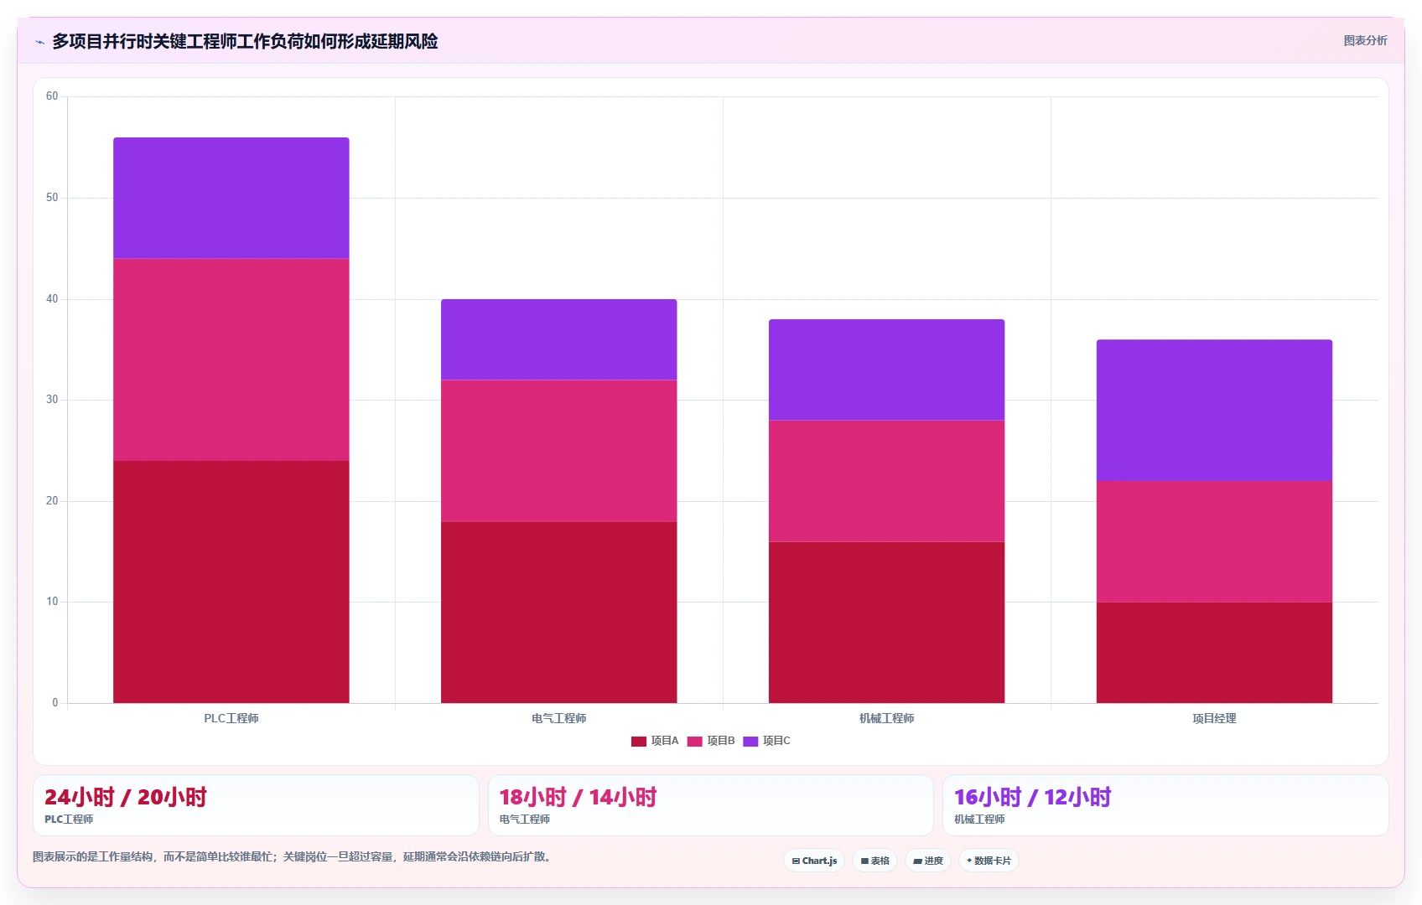Click the 数据卡片 chip
The width and height of the screenshot is (1422, 905).
989,861
